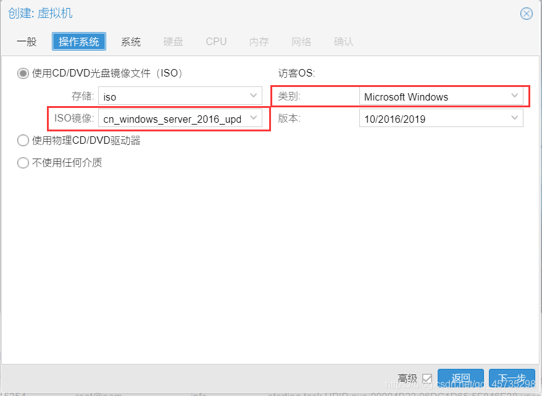Viewport: 542px width, 396px height.
Task: Click the 下一步 button
Action: [512, 378]
